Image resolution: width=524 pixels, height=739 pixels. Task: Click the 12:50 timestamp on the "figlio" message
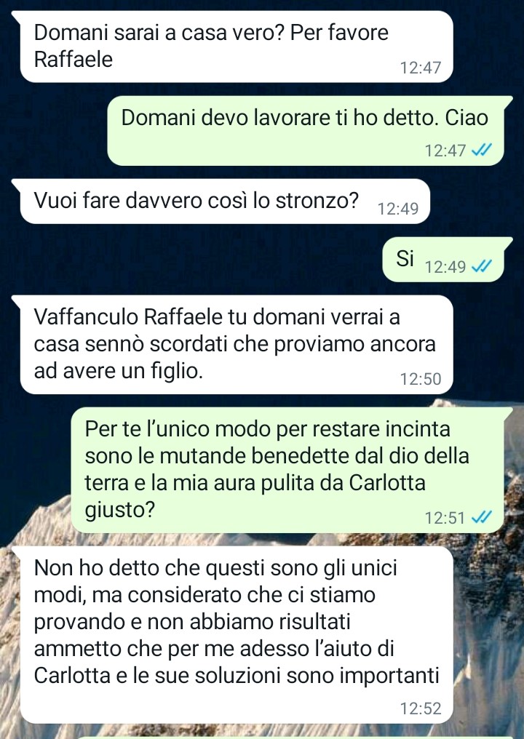(421, 379)
